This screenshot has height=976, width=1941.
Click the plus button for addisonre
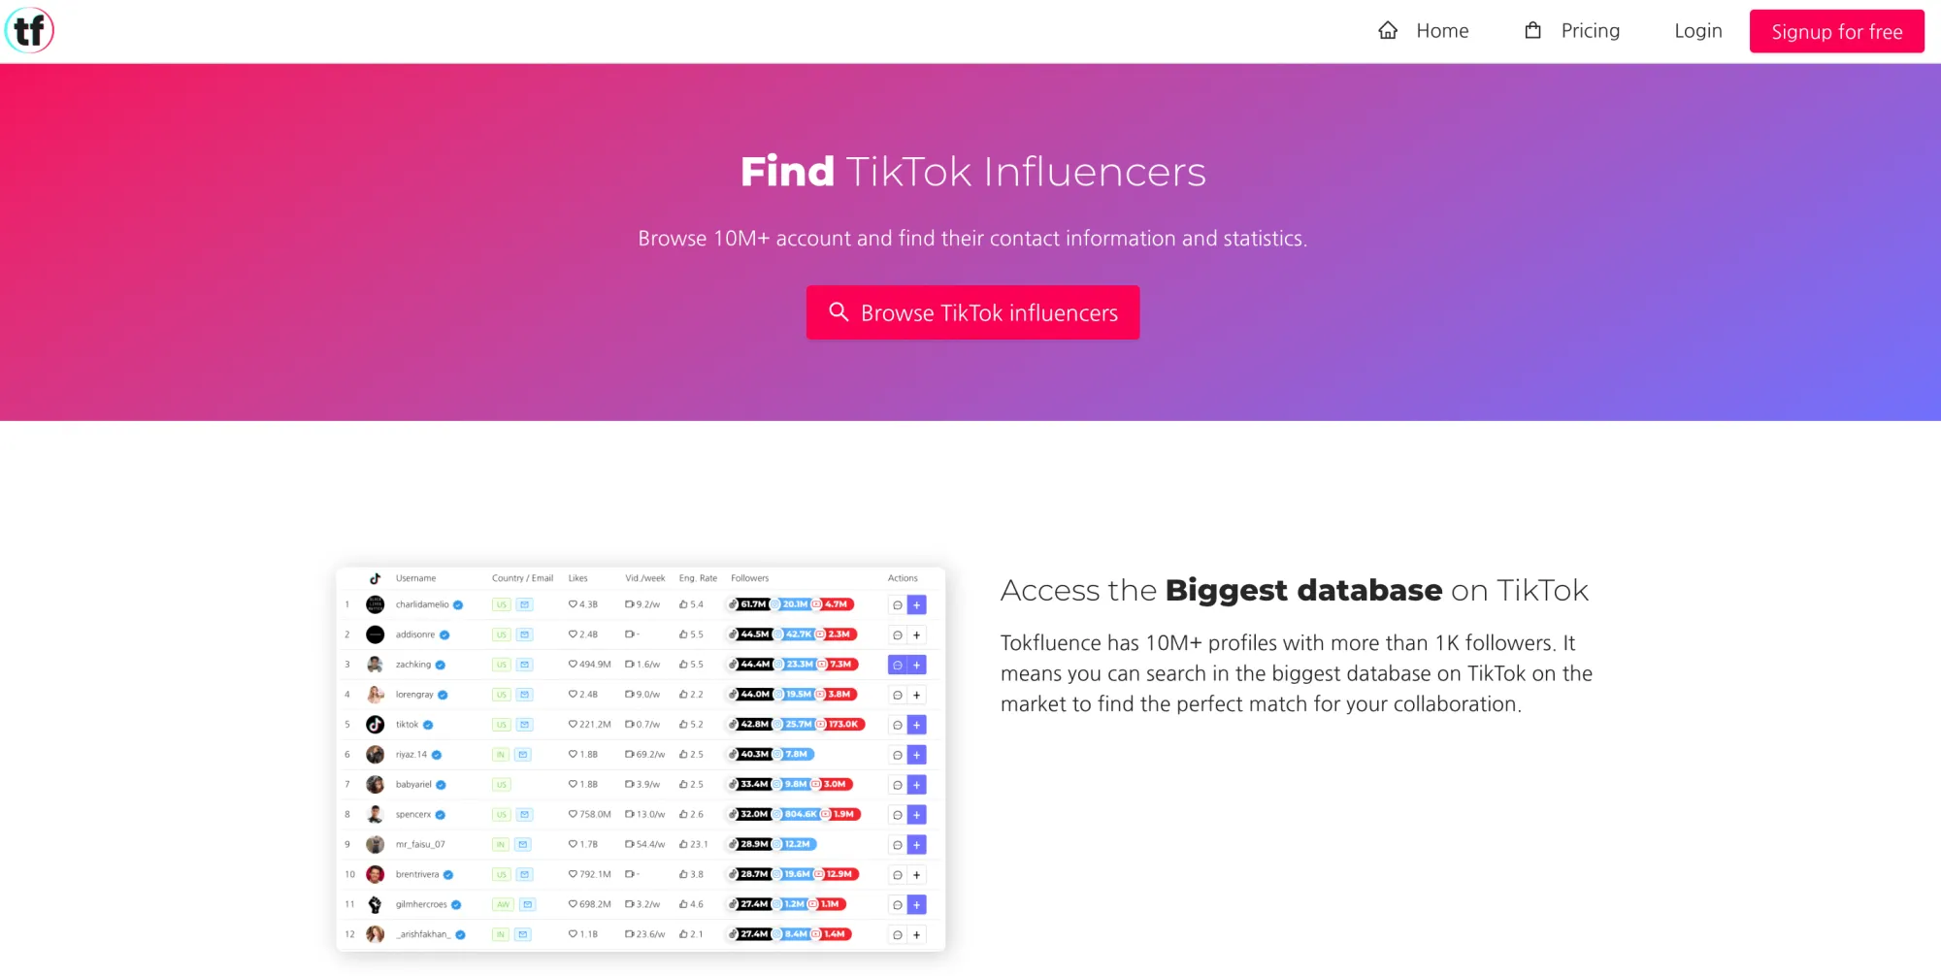pyautogui.click(x=916, y=635)
